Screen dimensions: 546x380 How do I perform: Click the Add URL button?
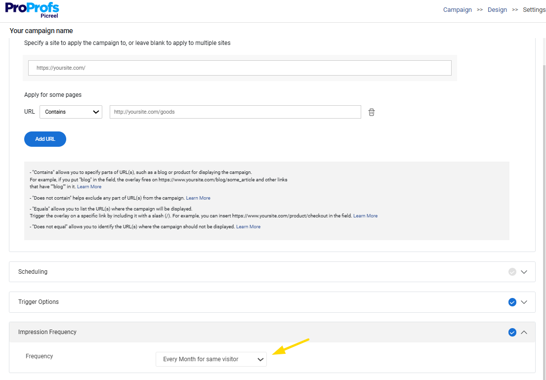click(x=45, y=139)
